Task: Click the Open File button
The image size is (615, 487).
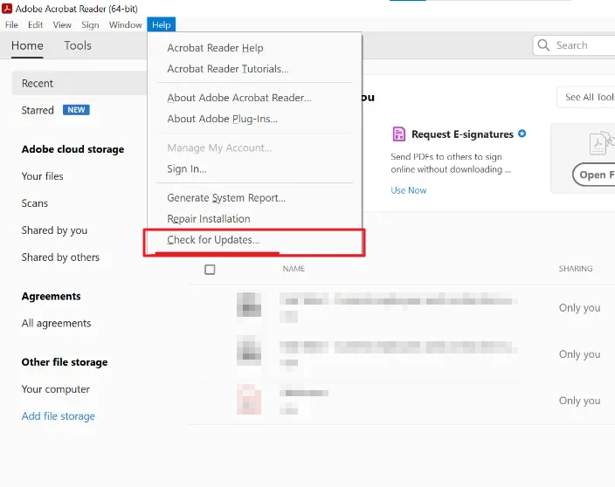Action: click(x=594, y=175)
